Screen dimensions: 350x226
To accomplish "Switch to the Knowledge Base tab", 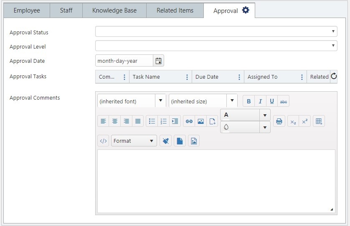I will pos(114,10).
